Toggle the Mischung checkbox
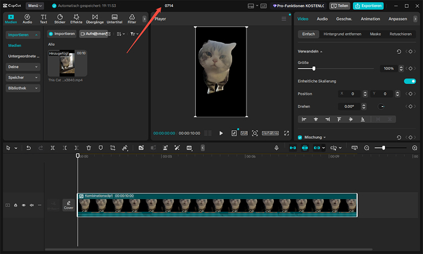Image resolution: width=423 pixels, height=254 pixels. coord(300,137)
